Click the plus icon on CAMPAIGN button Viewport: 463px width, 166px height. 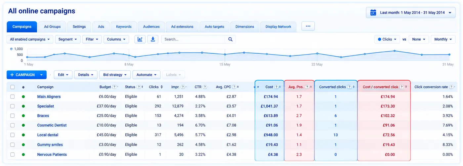12,75
